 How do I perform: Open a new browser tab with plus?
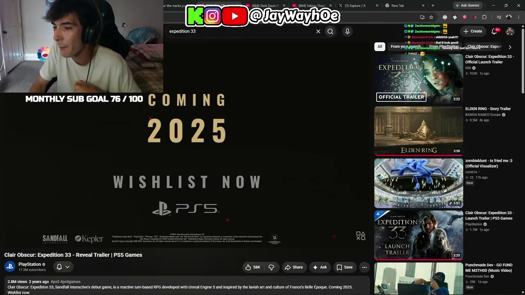click(x=433, y=5)
